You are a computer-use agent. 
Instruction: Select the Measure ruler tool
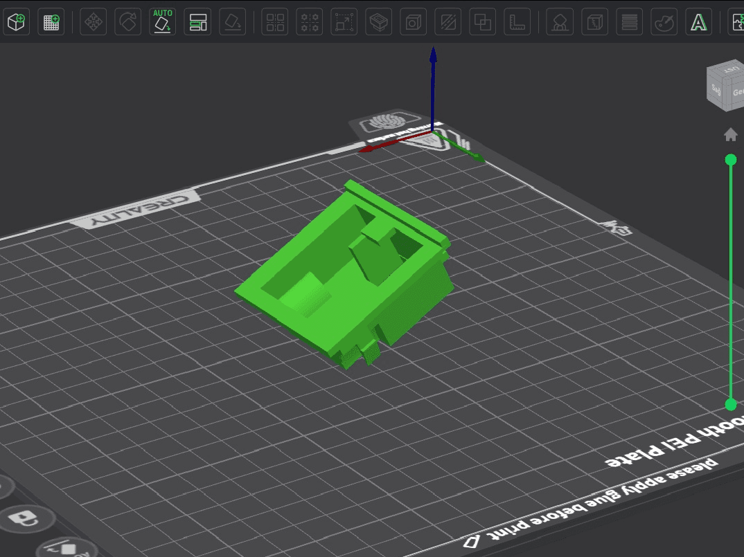click(517, 22)
